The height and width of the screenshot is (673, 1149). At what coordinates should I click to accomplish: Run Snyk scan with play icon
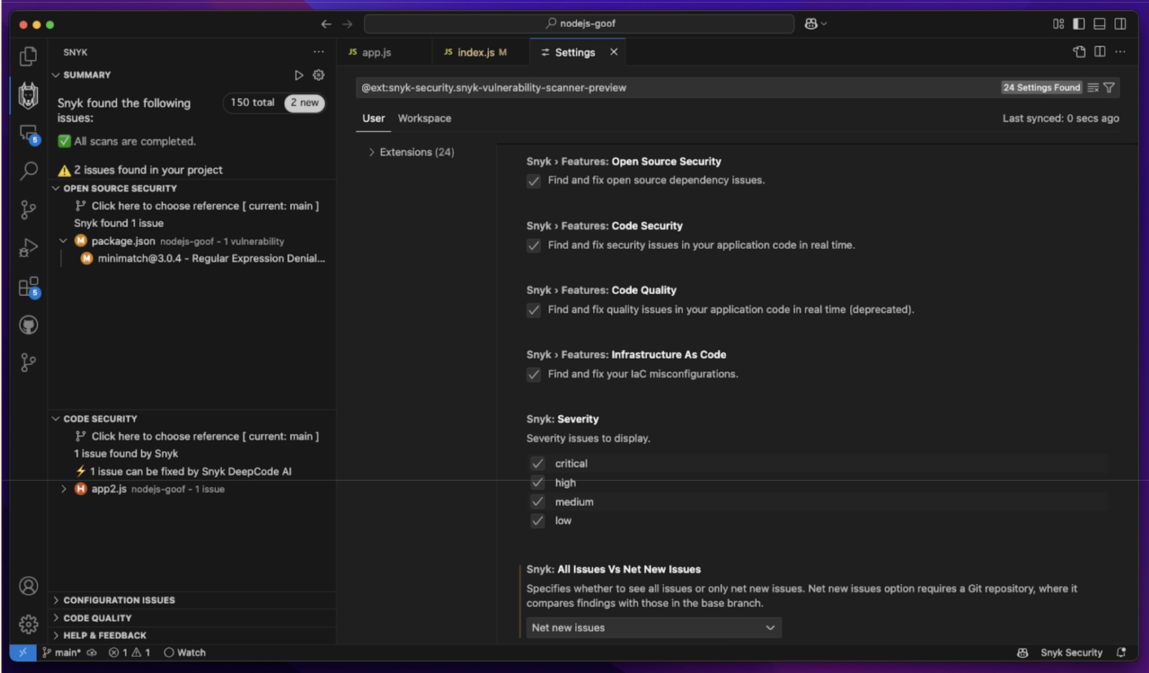coord(298,75)
